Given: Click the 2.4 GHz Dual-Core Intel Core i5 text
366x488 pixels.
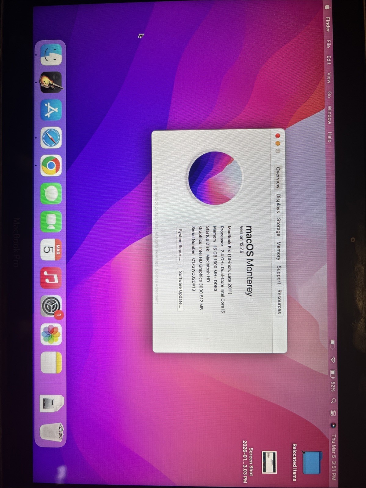Looking at the screenshot, I should click(223, 281).
